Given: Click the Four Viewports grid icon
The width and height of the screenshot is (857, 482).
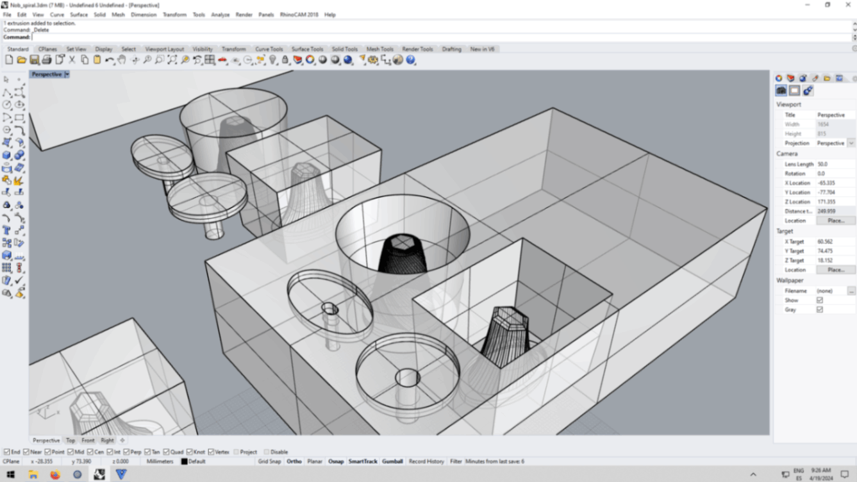Looking at the screenshot, I should (x=210, y=60).
